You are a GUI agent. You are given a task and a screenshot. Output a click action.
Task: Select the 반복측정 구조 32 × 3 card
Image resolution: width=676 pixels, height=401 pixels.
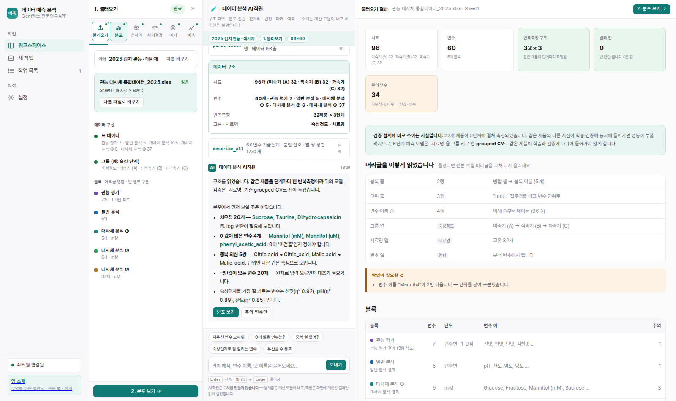(553, 49)
